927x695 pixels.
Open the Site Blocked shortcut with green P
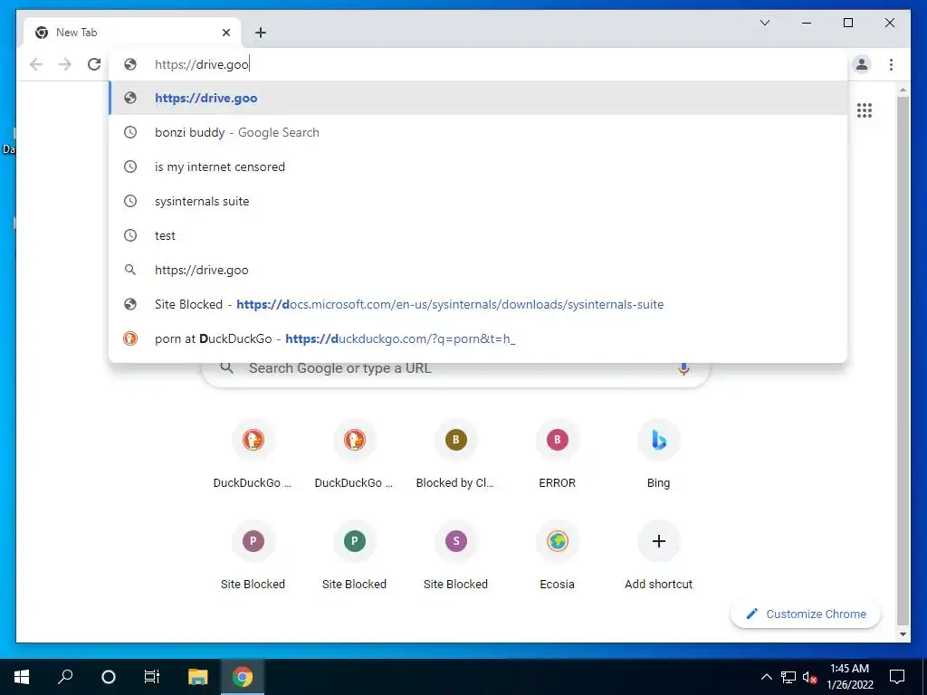pos(354,557)
